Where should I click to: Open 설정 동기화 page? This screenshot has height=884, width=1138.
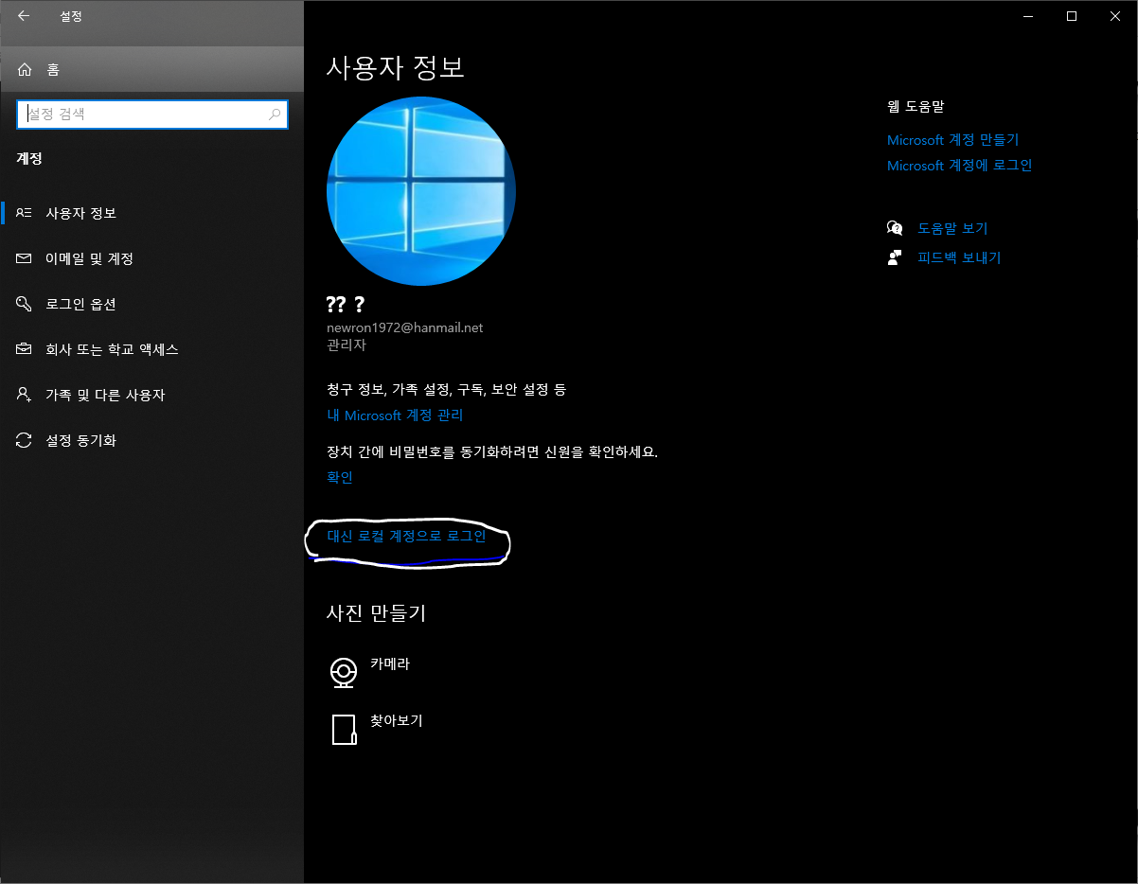[151, 440]
